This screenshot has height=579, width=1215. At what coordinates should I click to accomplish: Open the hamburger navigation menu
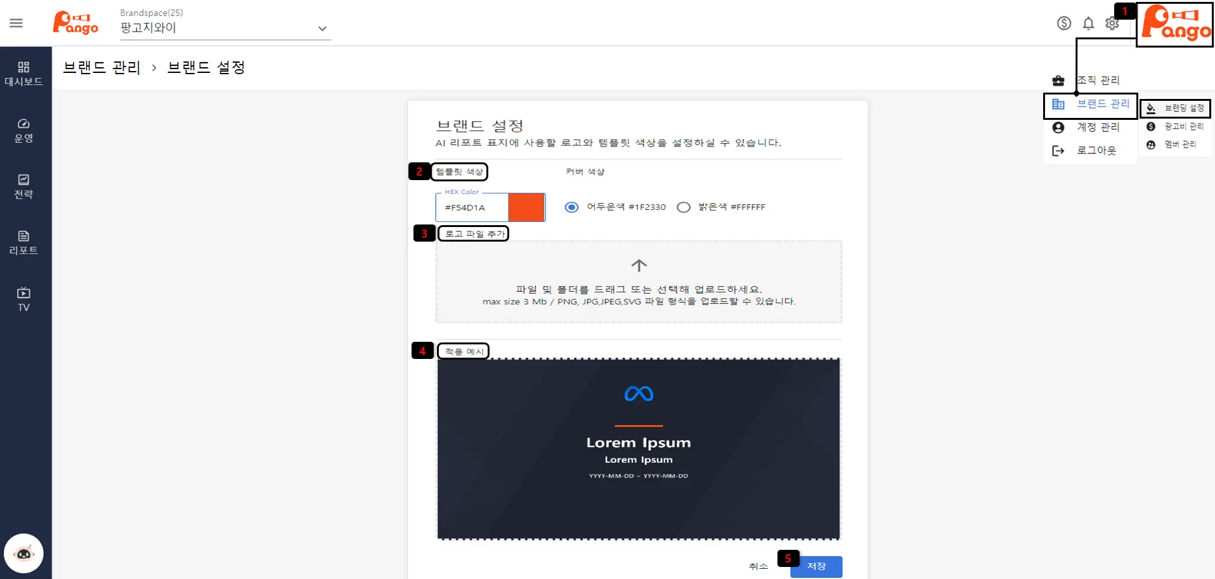point(16,23)
